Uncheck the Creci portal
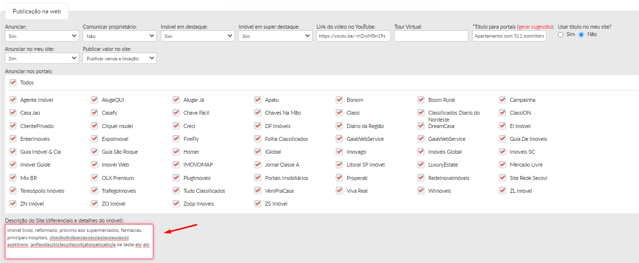The width and height of the screenshot is (639, 263). pos(176,126)
